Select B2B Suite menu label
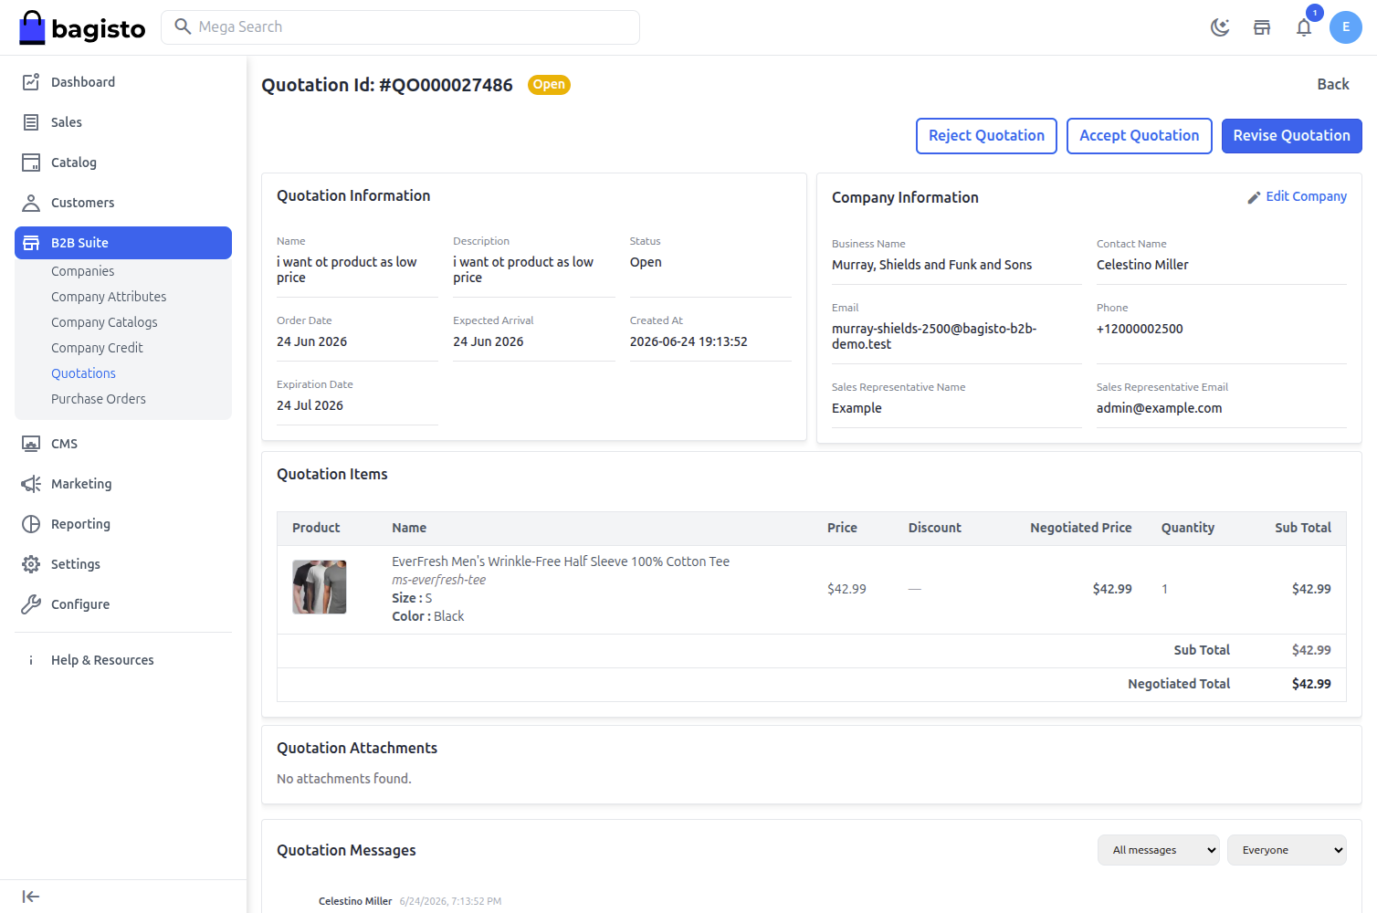 pos(79,243)
